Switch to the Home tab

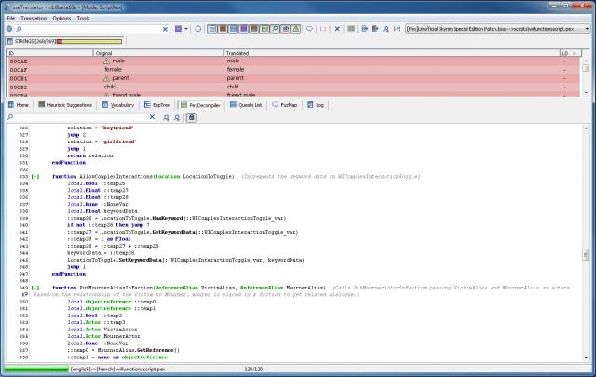point(19,105)
